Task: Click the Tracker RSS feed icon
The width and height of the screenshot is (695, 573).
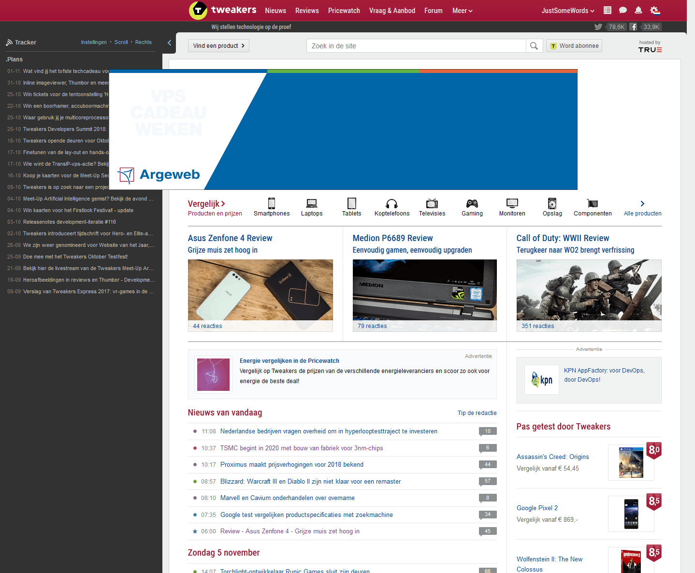Action: pos(9,43)
